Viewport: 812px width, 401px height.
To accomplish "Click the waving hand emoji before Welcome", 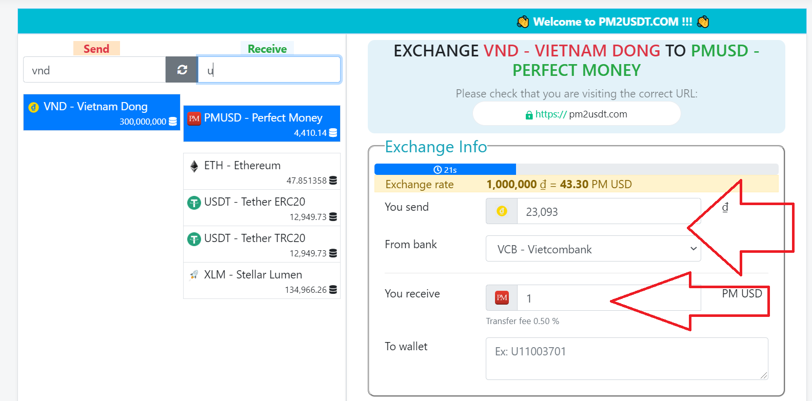I will [x=523, y=22].
